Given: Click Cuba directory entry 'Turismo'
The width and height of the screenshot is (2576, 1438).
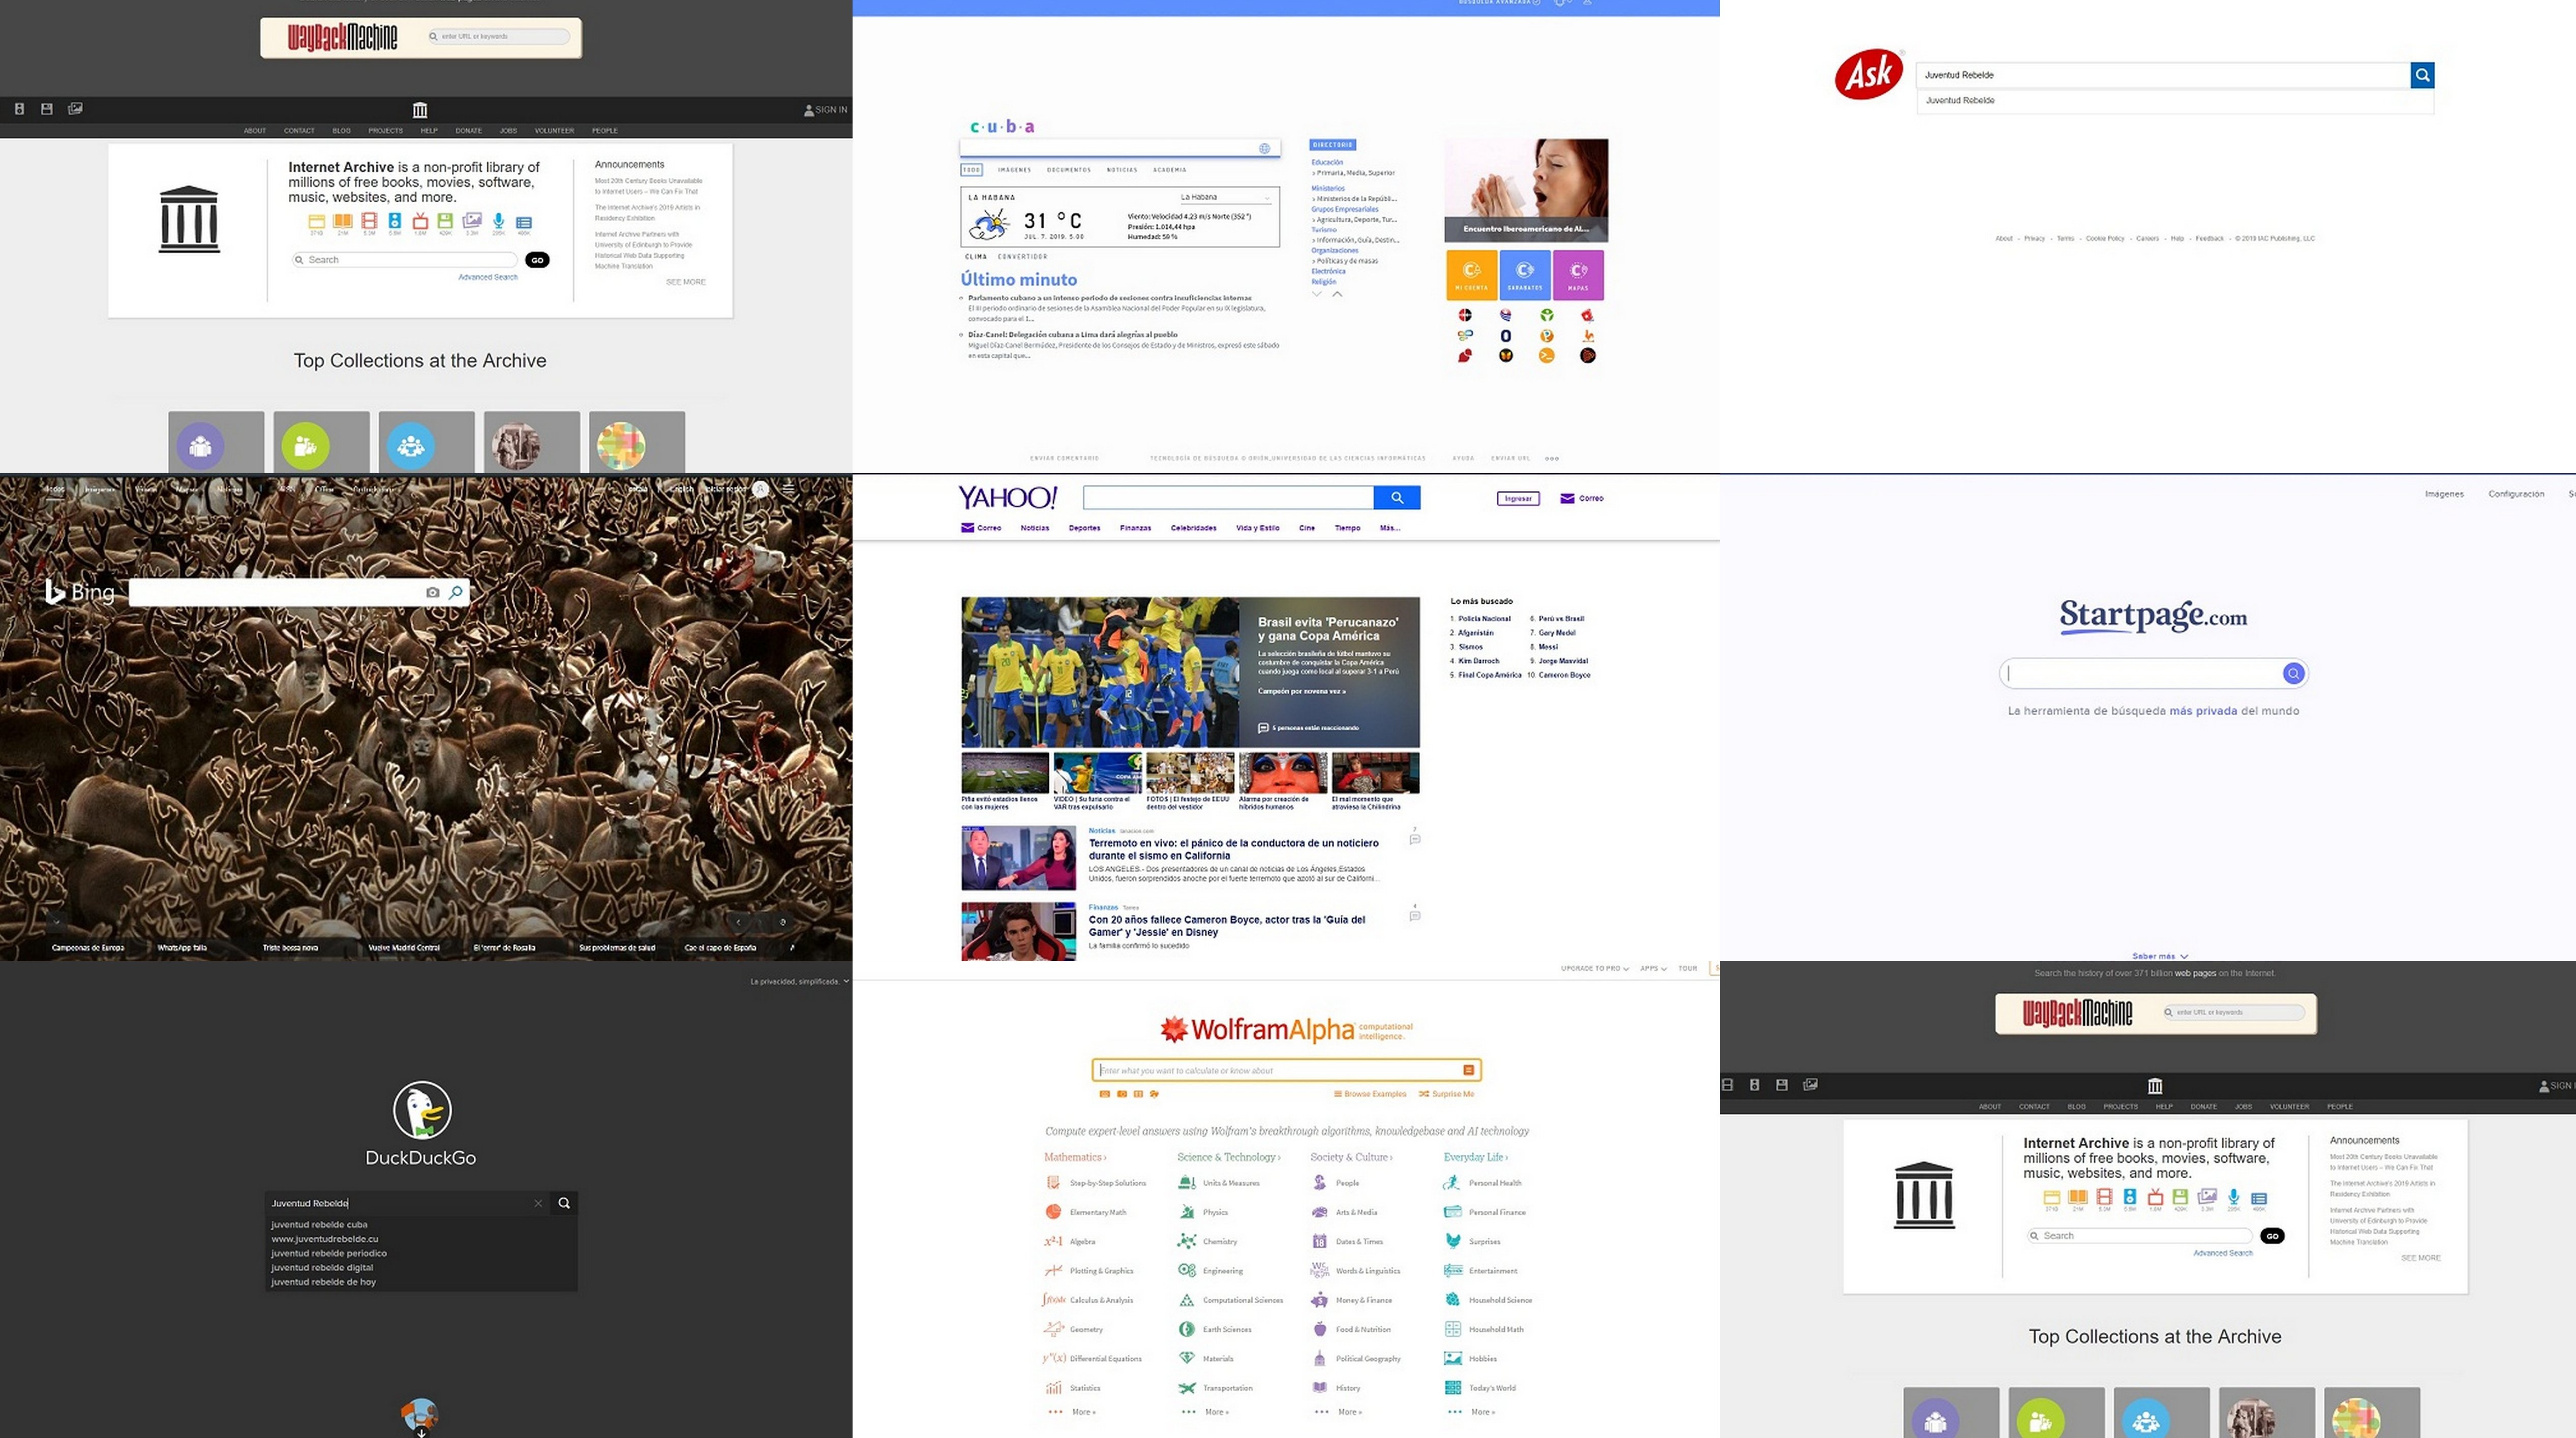Looking at the screenshot, I should pyautogui.click(x=1324, y=230).
